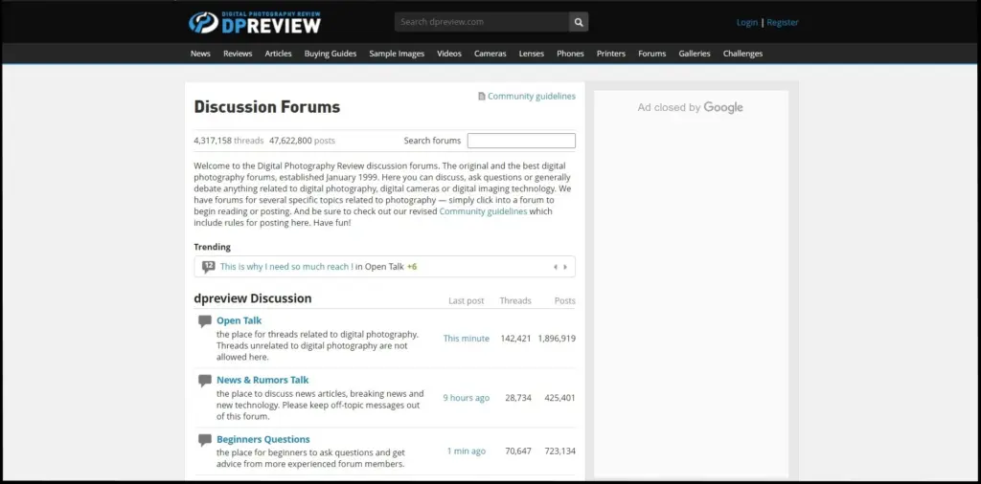Click the Open Talk speech bubble icon
981x484 pixels.
click(205, 321)
